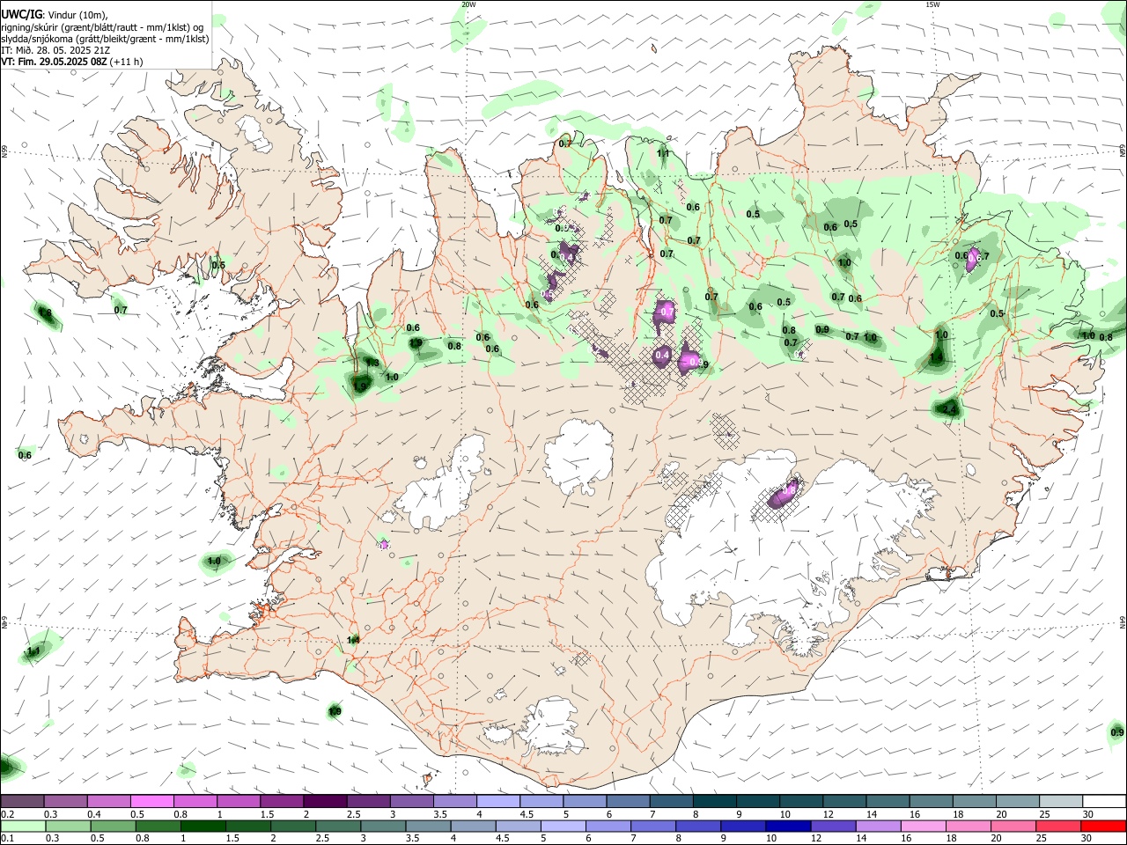Click the '15W' longitude label
This screenshot has height=845, width=1127.
[x=932, y=4]
